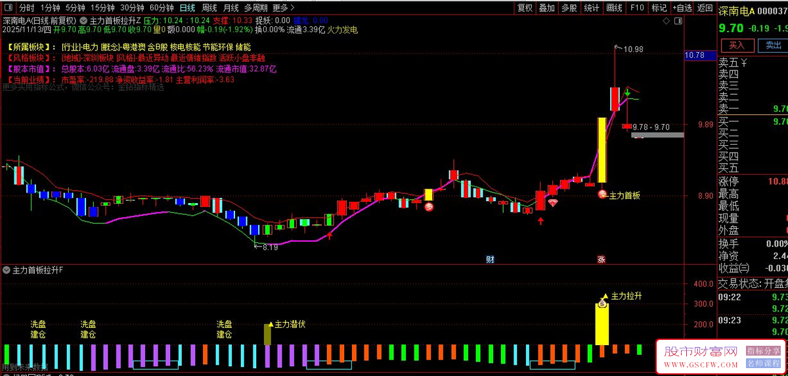Viewport: 788px width, 376px height.
Task: Click the 400.0 sub-chart axis value
Action: click(703, 284)
